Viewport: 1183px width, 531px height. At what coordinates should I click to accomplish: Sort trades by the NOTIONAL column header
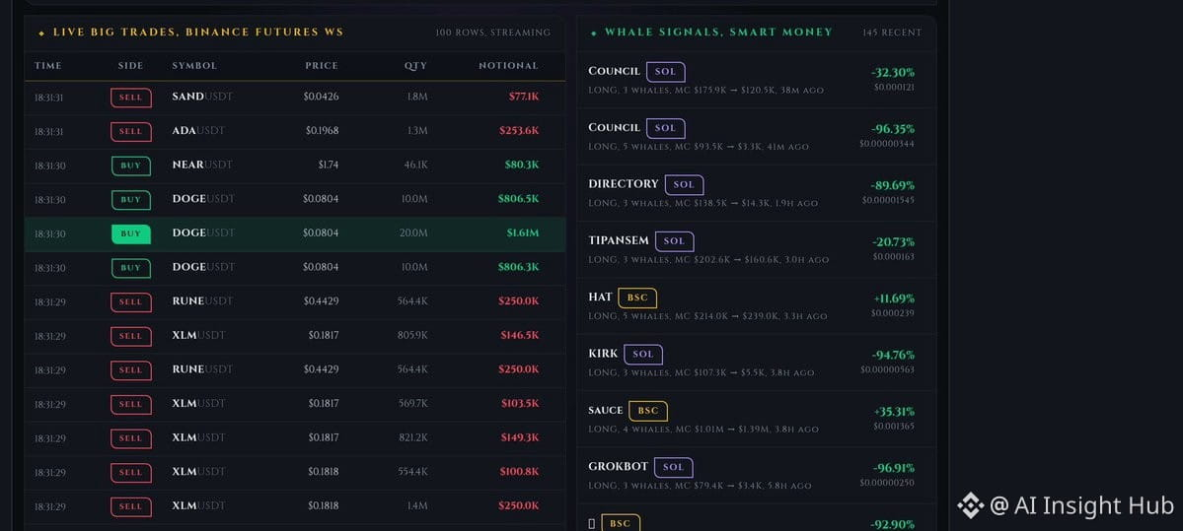coord(508,66)
